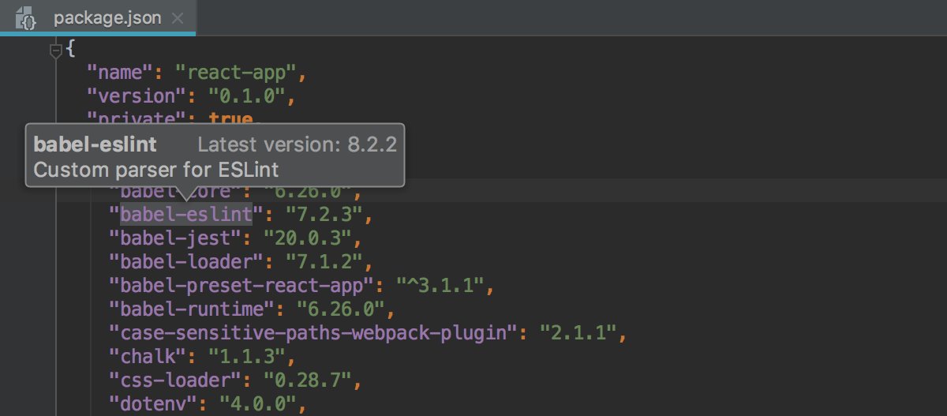The height and width of the screenshot is (416, 947).
Task: Collapse the root JSON object fold marker
Action: tap(55, 51)
